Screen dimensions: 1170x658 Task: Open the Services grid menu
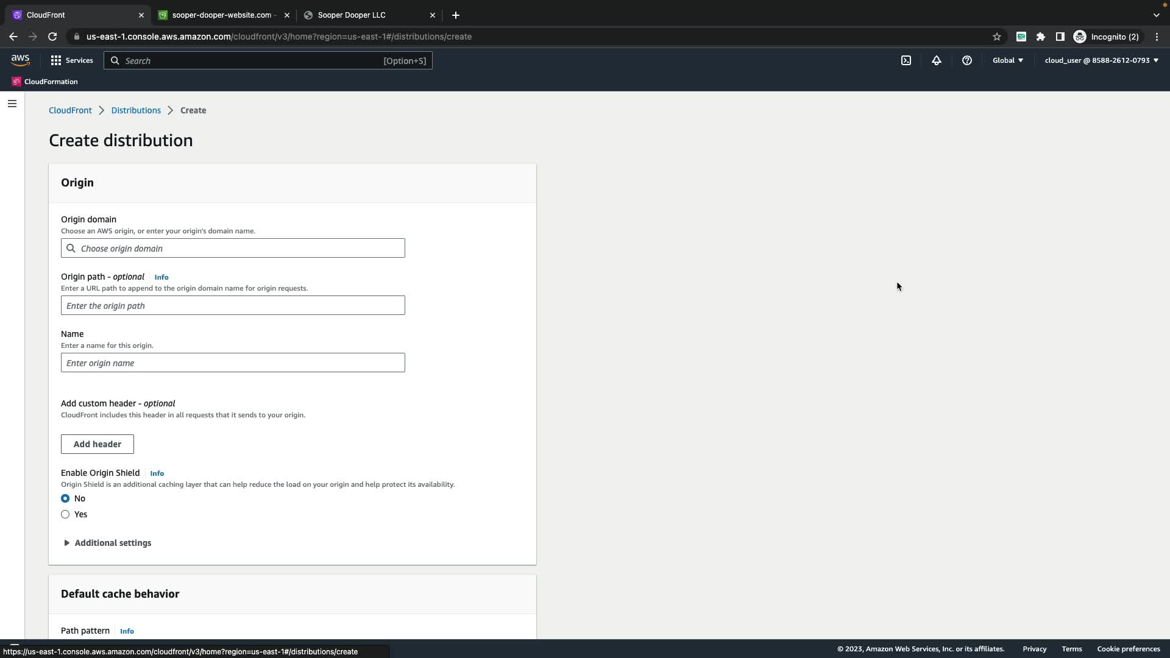(71, 60)
